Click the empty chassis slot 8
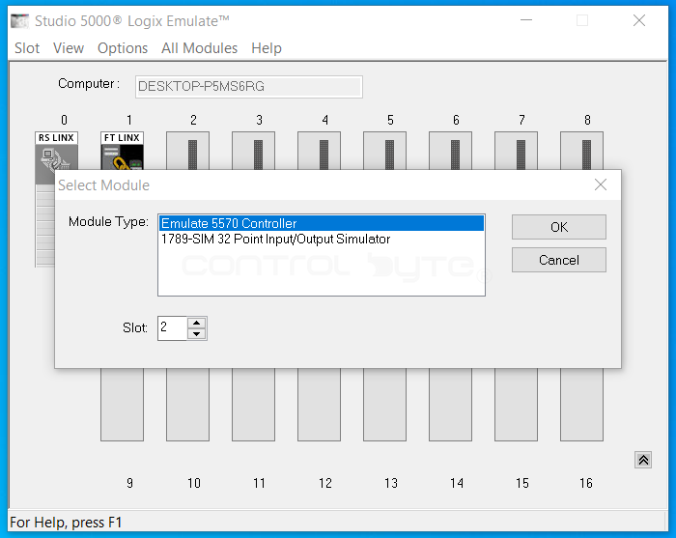The width and height of the screenshot is (676, 538). pos(581,152)
